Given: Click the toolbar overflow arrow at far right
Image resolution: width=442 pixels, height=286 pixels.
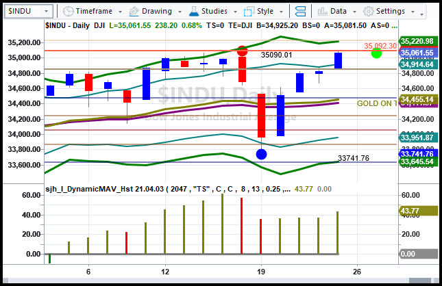Looking at the screenshot, I should (x=421, y=14).
